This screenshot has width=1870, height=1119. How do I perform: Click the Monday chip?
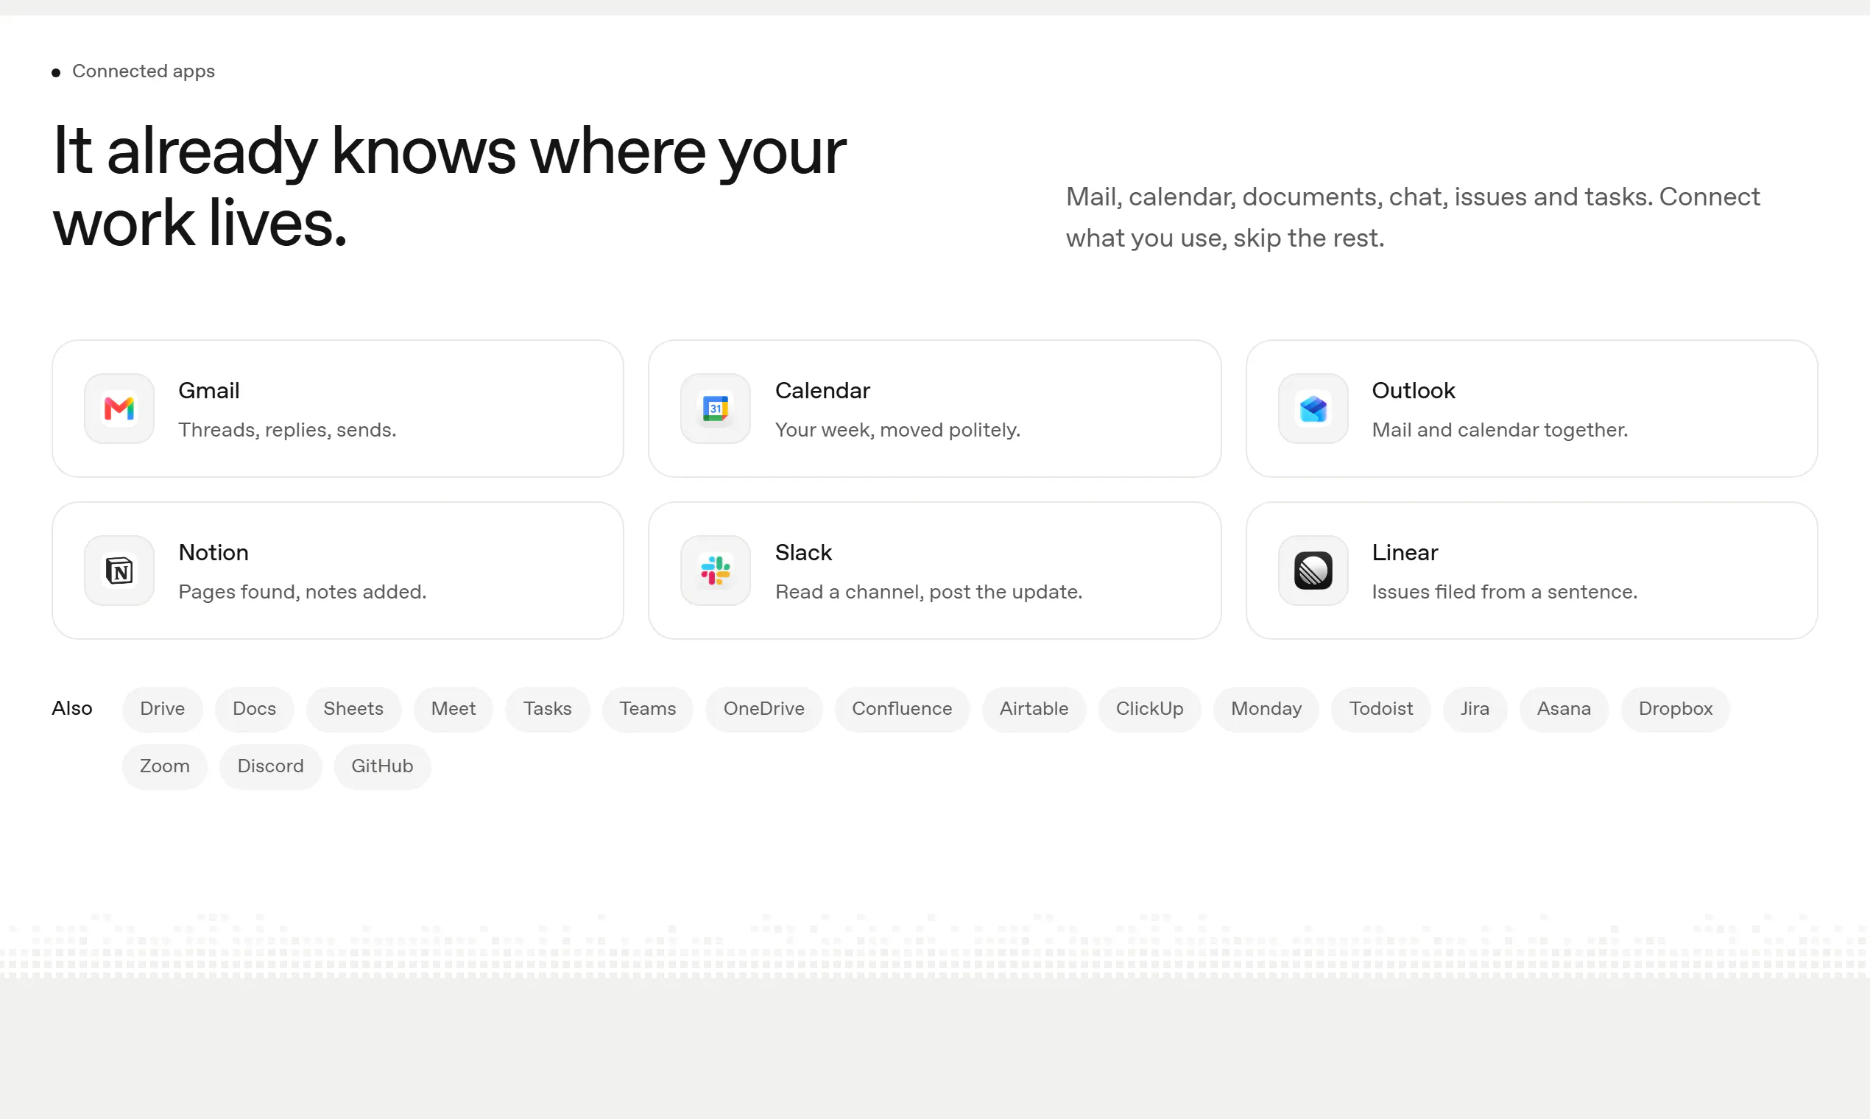(1266, 709)
